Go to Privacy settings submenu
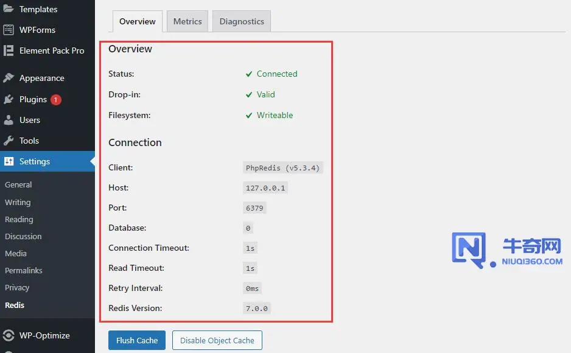The height and width of the screenshot is (353, 571). (17, 287)
